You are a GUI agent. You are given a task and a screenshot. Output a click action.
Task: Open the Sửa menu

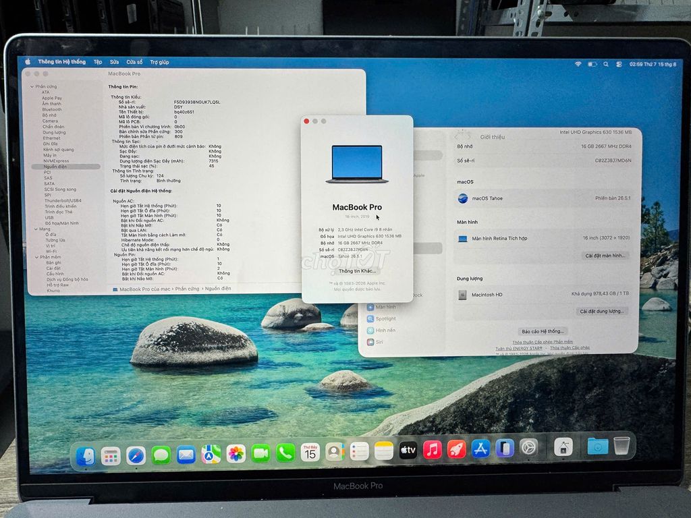coord(114,62)
